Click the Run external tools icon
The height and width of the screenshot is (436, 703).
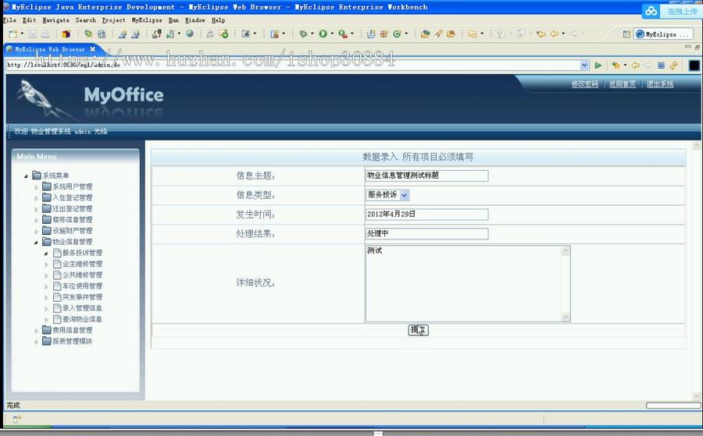pos(343,34)
